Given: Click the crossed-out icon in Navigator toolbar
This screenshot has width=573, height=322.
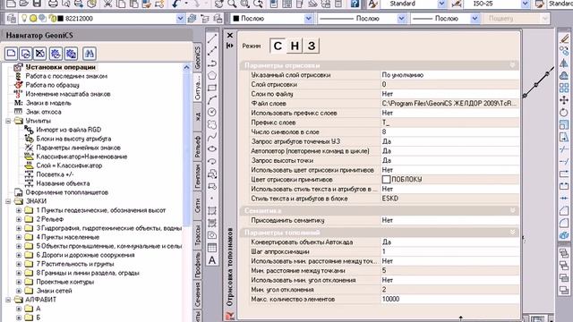Looking at the screenshot, I should point(39,54).
